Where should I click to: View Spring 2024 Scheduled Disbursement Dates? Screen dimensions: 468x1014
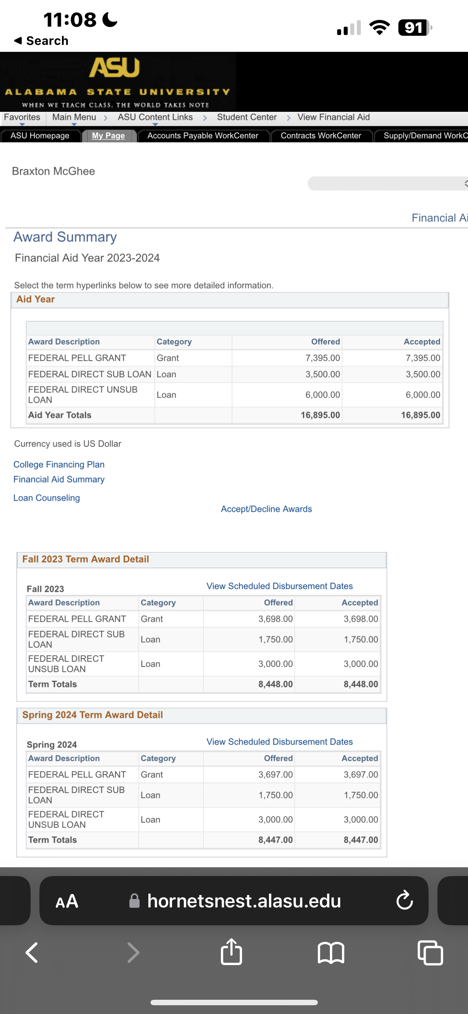[280, 742]
